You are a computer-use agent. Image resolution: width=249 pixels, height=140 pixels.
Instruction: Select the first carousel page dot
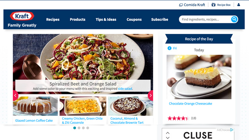tap(75, 128)
